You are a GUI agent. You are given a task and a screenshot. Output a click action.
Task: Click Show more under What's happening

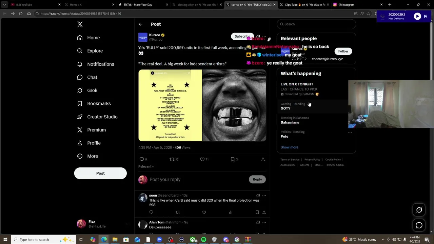click(x=290, y=147)
